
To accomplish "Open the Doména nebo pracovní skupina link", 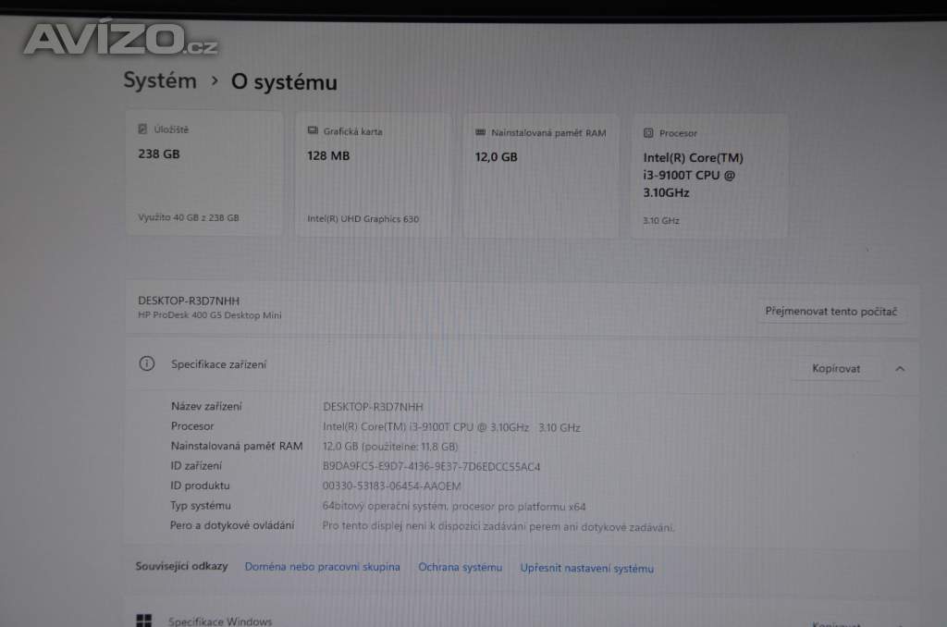I will [x=322, y=566].
